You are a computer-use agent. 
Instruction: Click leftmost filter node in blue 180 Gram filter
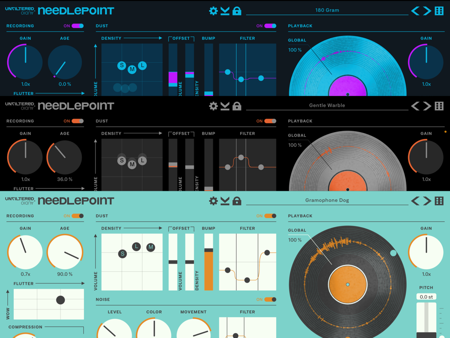coord(228,72)
